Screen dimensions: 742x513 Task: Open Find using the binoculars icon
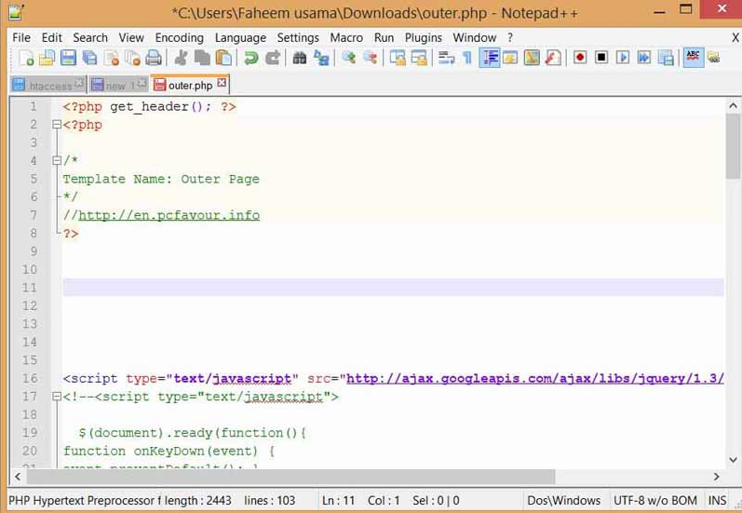click(299, 58)
